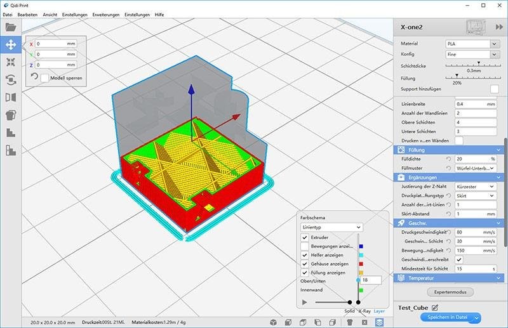Open the Erweiterungen menu
The height and width of the screenshot is (328, 508).
tap(105, 14)
